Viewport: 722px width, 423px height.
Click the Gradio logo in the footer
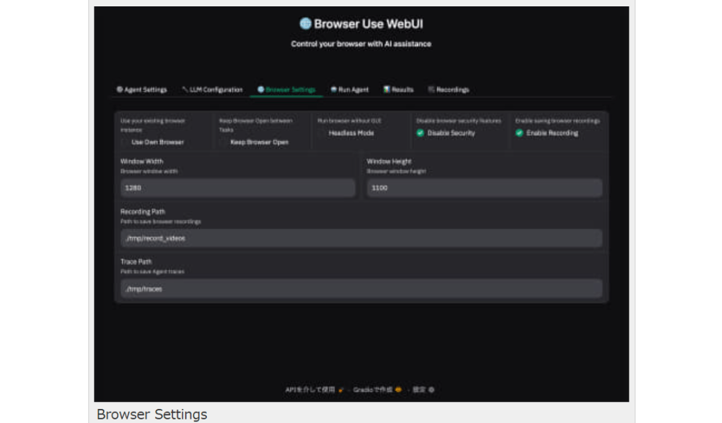pos(398,389)
